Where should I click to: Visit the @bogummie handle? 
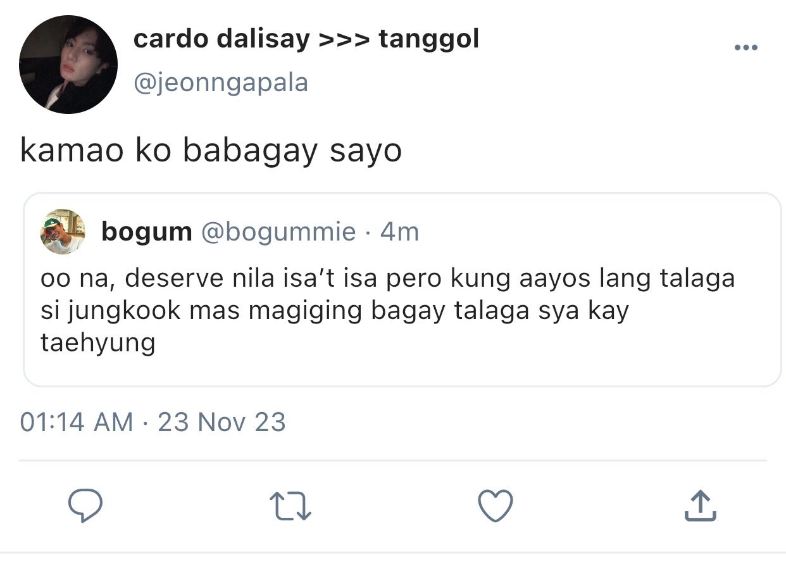tap(278, 232)
